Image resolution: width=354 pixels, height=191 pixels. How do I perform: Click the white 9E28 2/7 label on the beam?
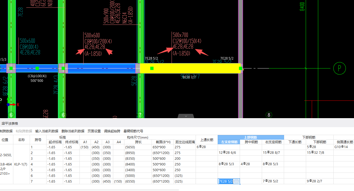[x=189, y=77]
